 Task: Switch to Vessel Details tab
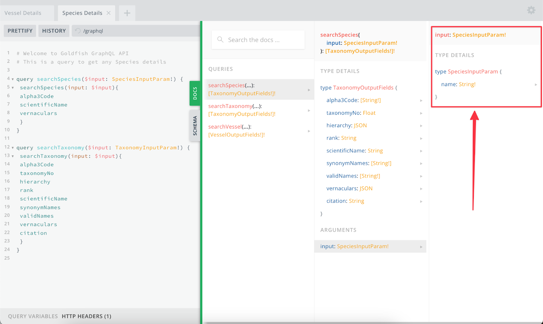pyautogui.click(x=23, y=13)
